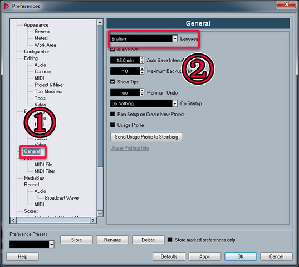Viewport: 299px width, 267px height.
Task: Click the Cubase logo in title bar
Action: 6,6
